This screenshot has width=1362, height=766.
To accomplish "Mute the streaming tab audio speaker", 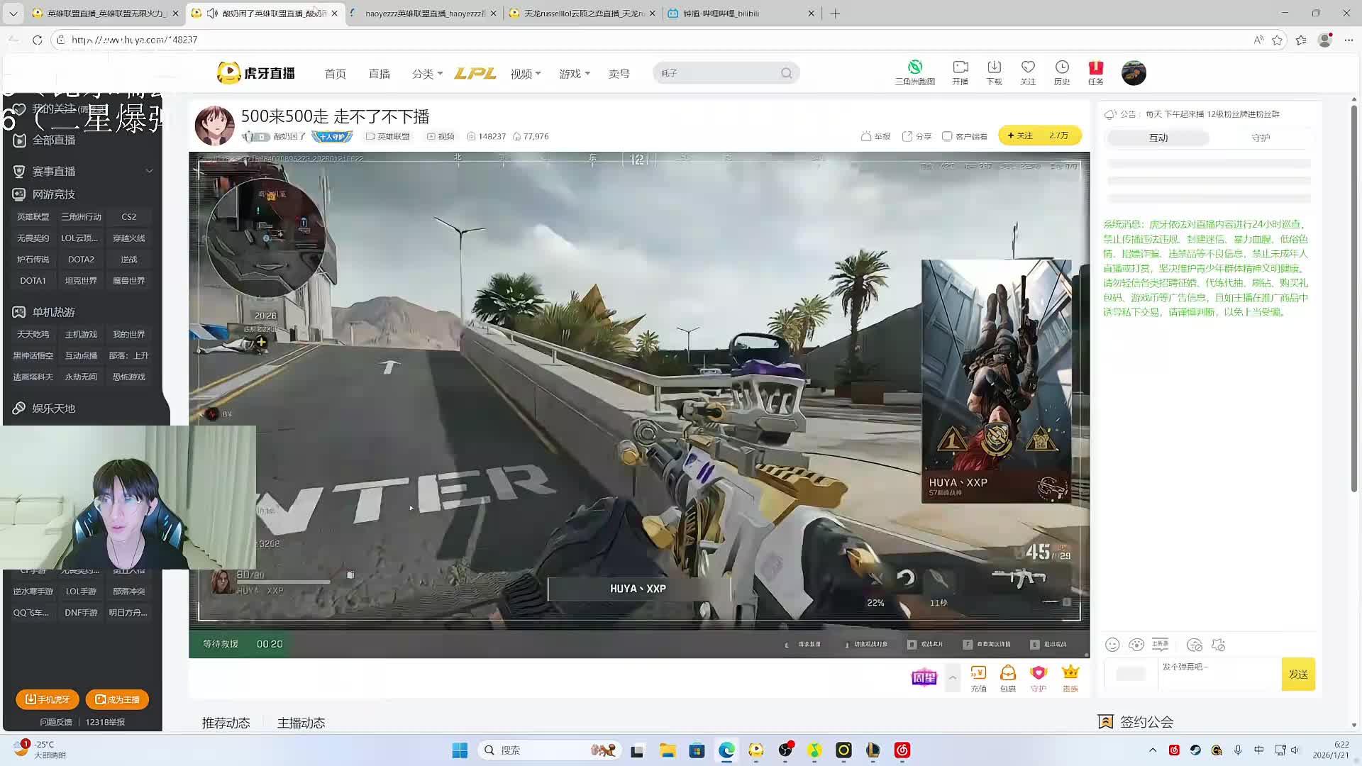I will point(212,13).
